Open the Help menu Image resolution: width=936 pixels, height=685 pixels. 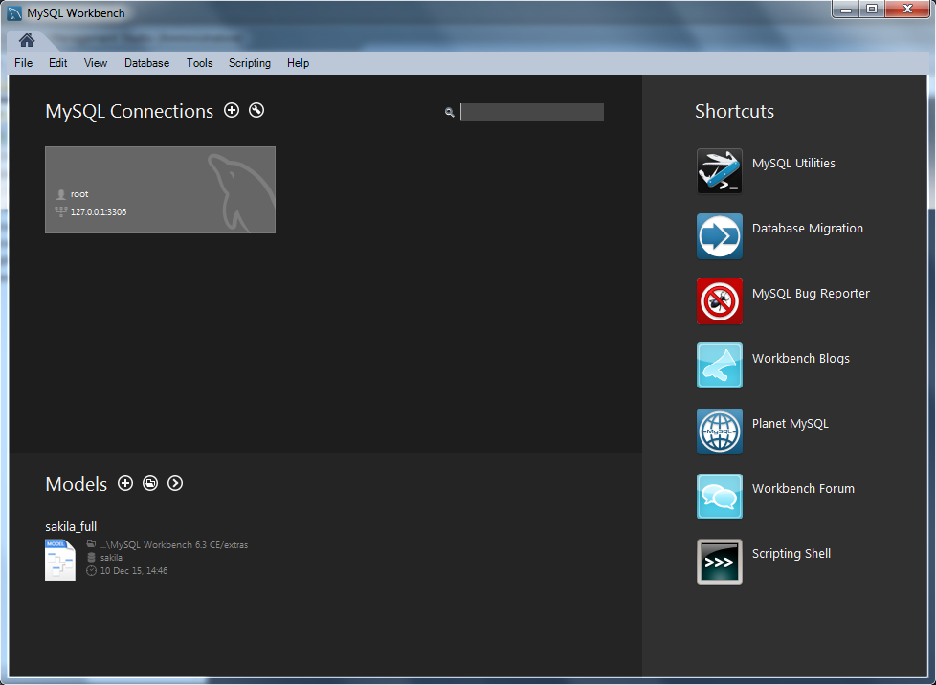pos(298,62)
